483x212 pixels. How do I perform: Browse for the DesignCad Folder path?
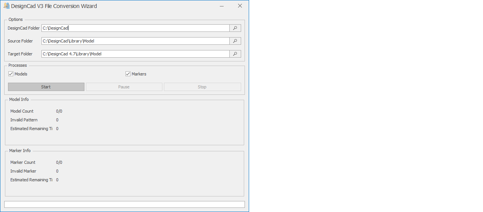click(x=235, y=28)
